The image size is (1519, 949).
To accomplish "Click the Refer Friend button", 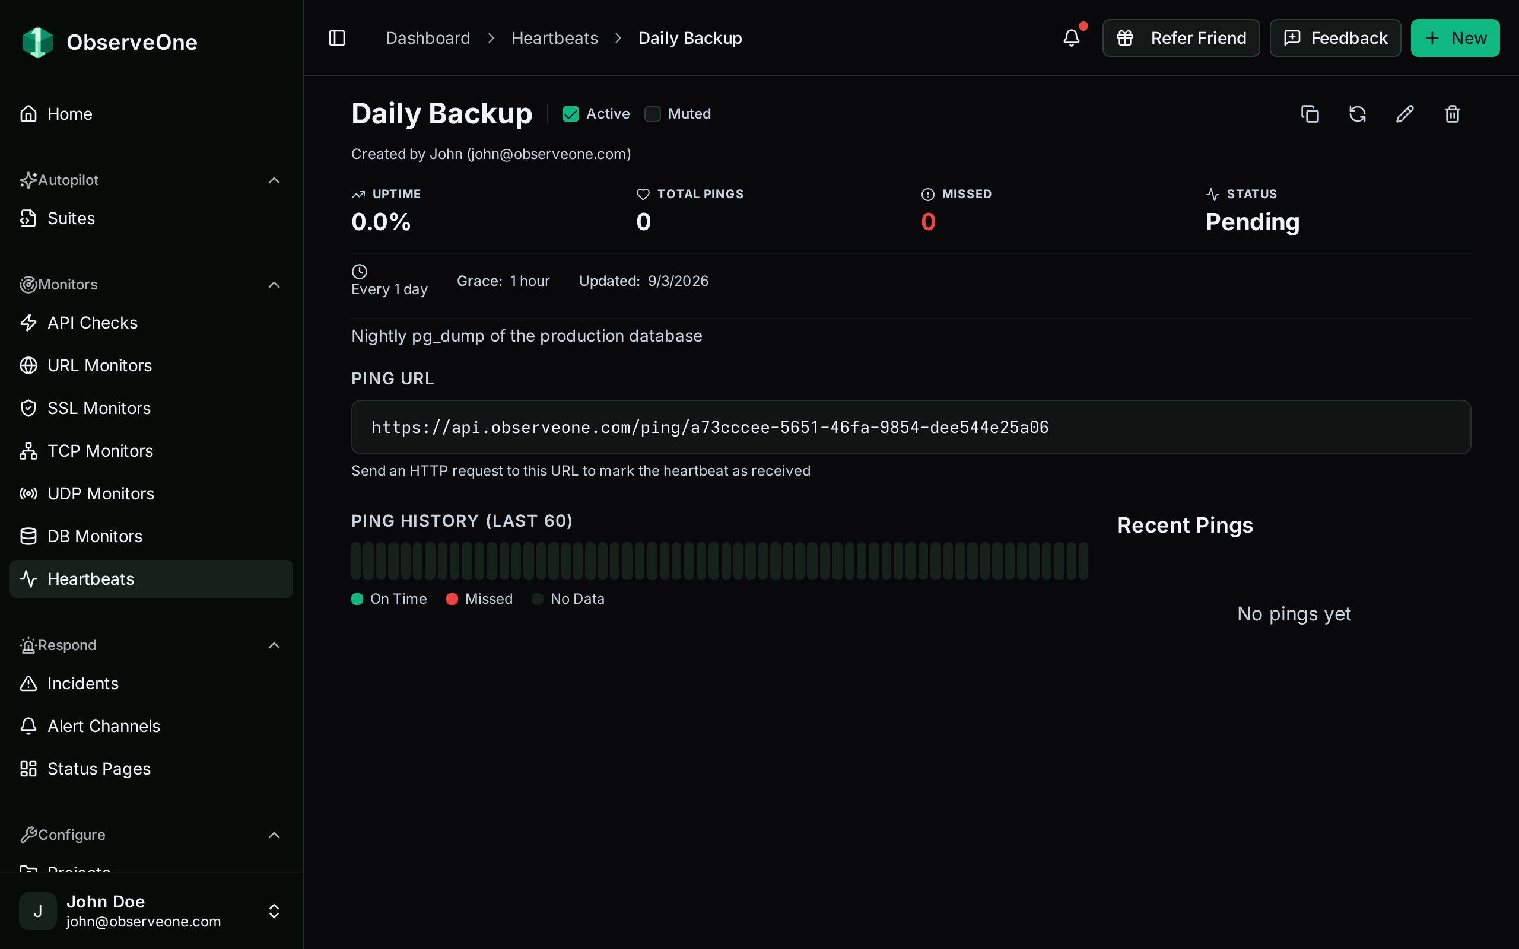I will [1181, 39].
